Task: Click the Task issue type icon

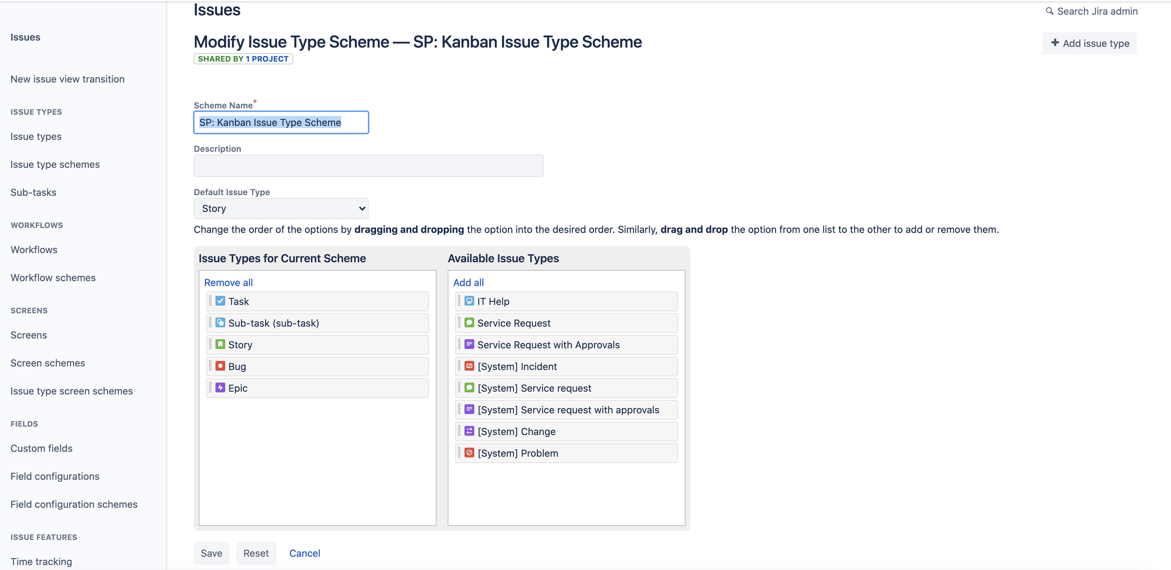Action: [x=220, y=301]
